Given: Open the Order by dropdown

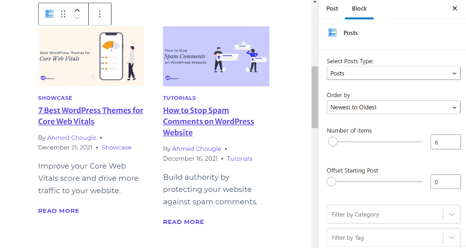Looking at the screenshot, I should coord(393,107).
